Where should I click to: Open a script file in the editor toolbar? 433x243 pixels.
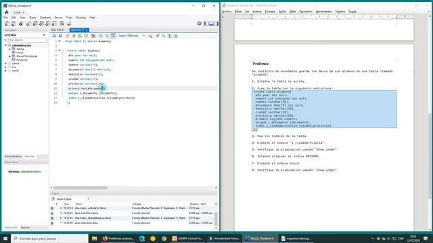click(54, 36)
